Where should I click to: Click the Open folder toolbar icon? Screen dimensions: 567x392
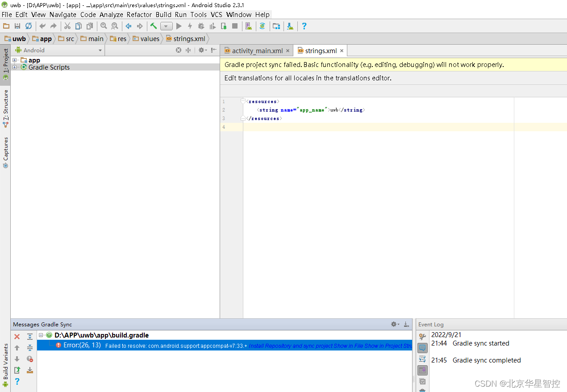click(6, 26)
